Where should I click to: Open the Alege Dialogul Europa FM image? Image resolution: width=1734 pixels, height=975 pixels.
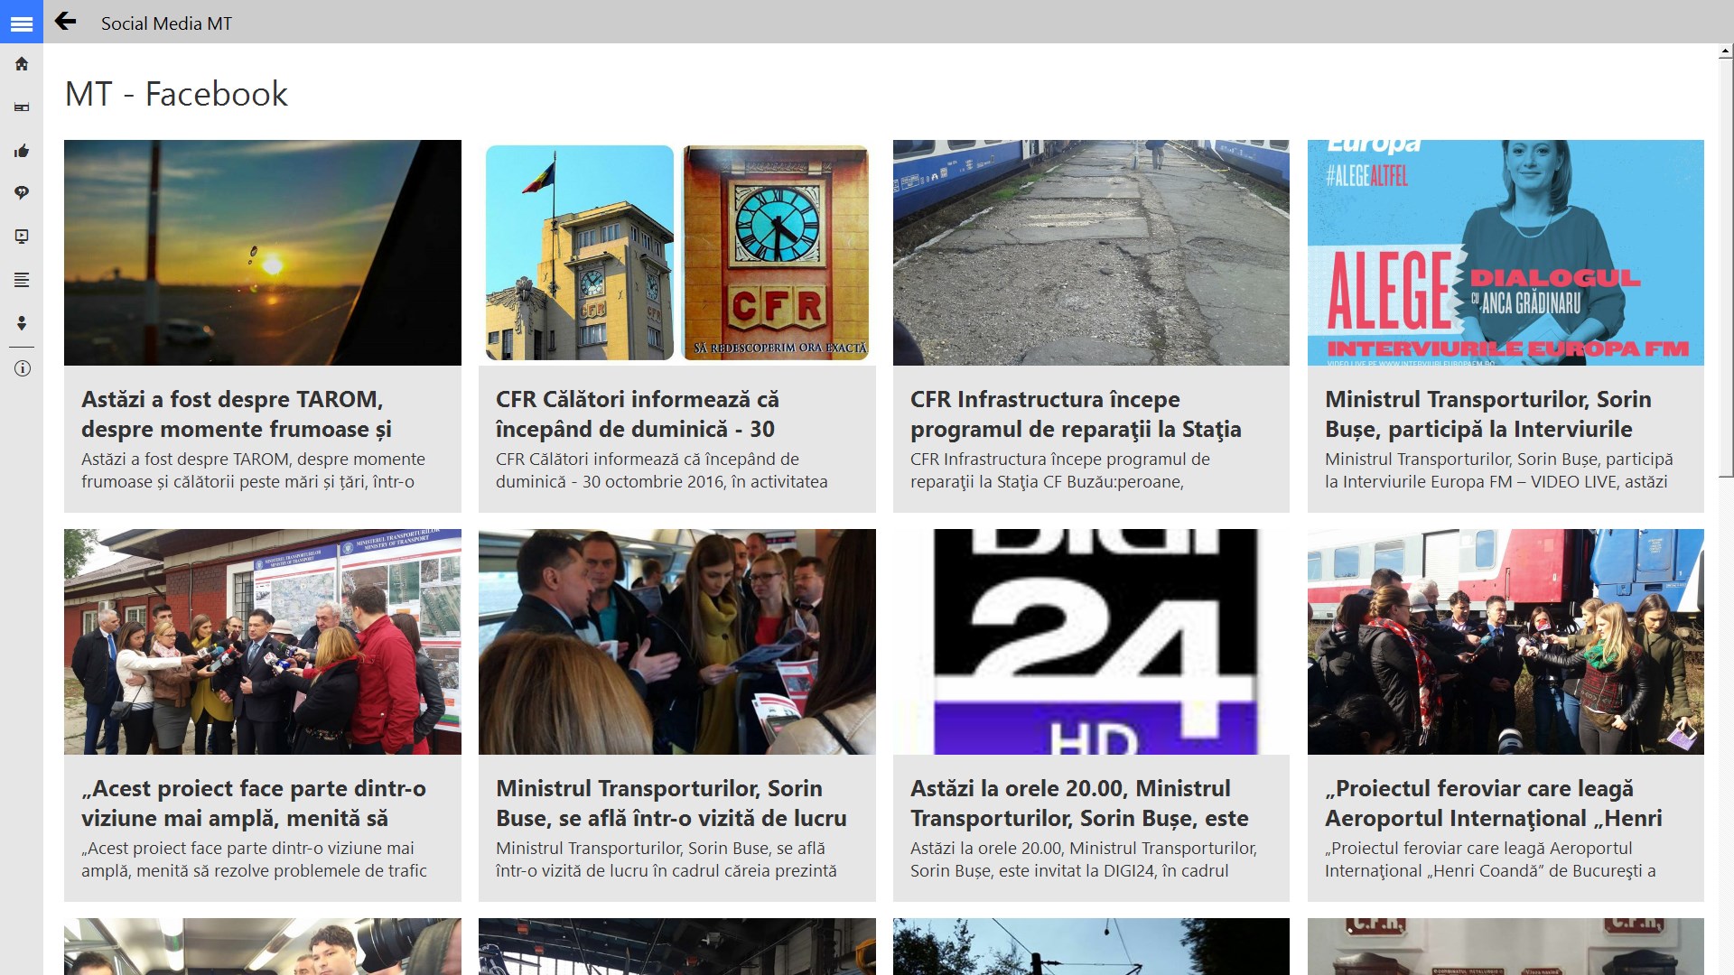1506,253
